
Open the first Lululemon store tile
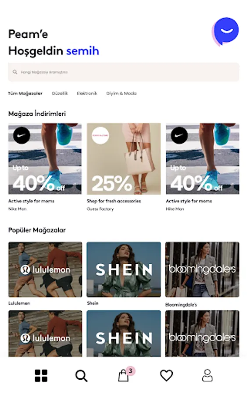click(x=45, y=269)
